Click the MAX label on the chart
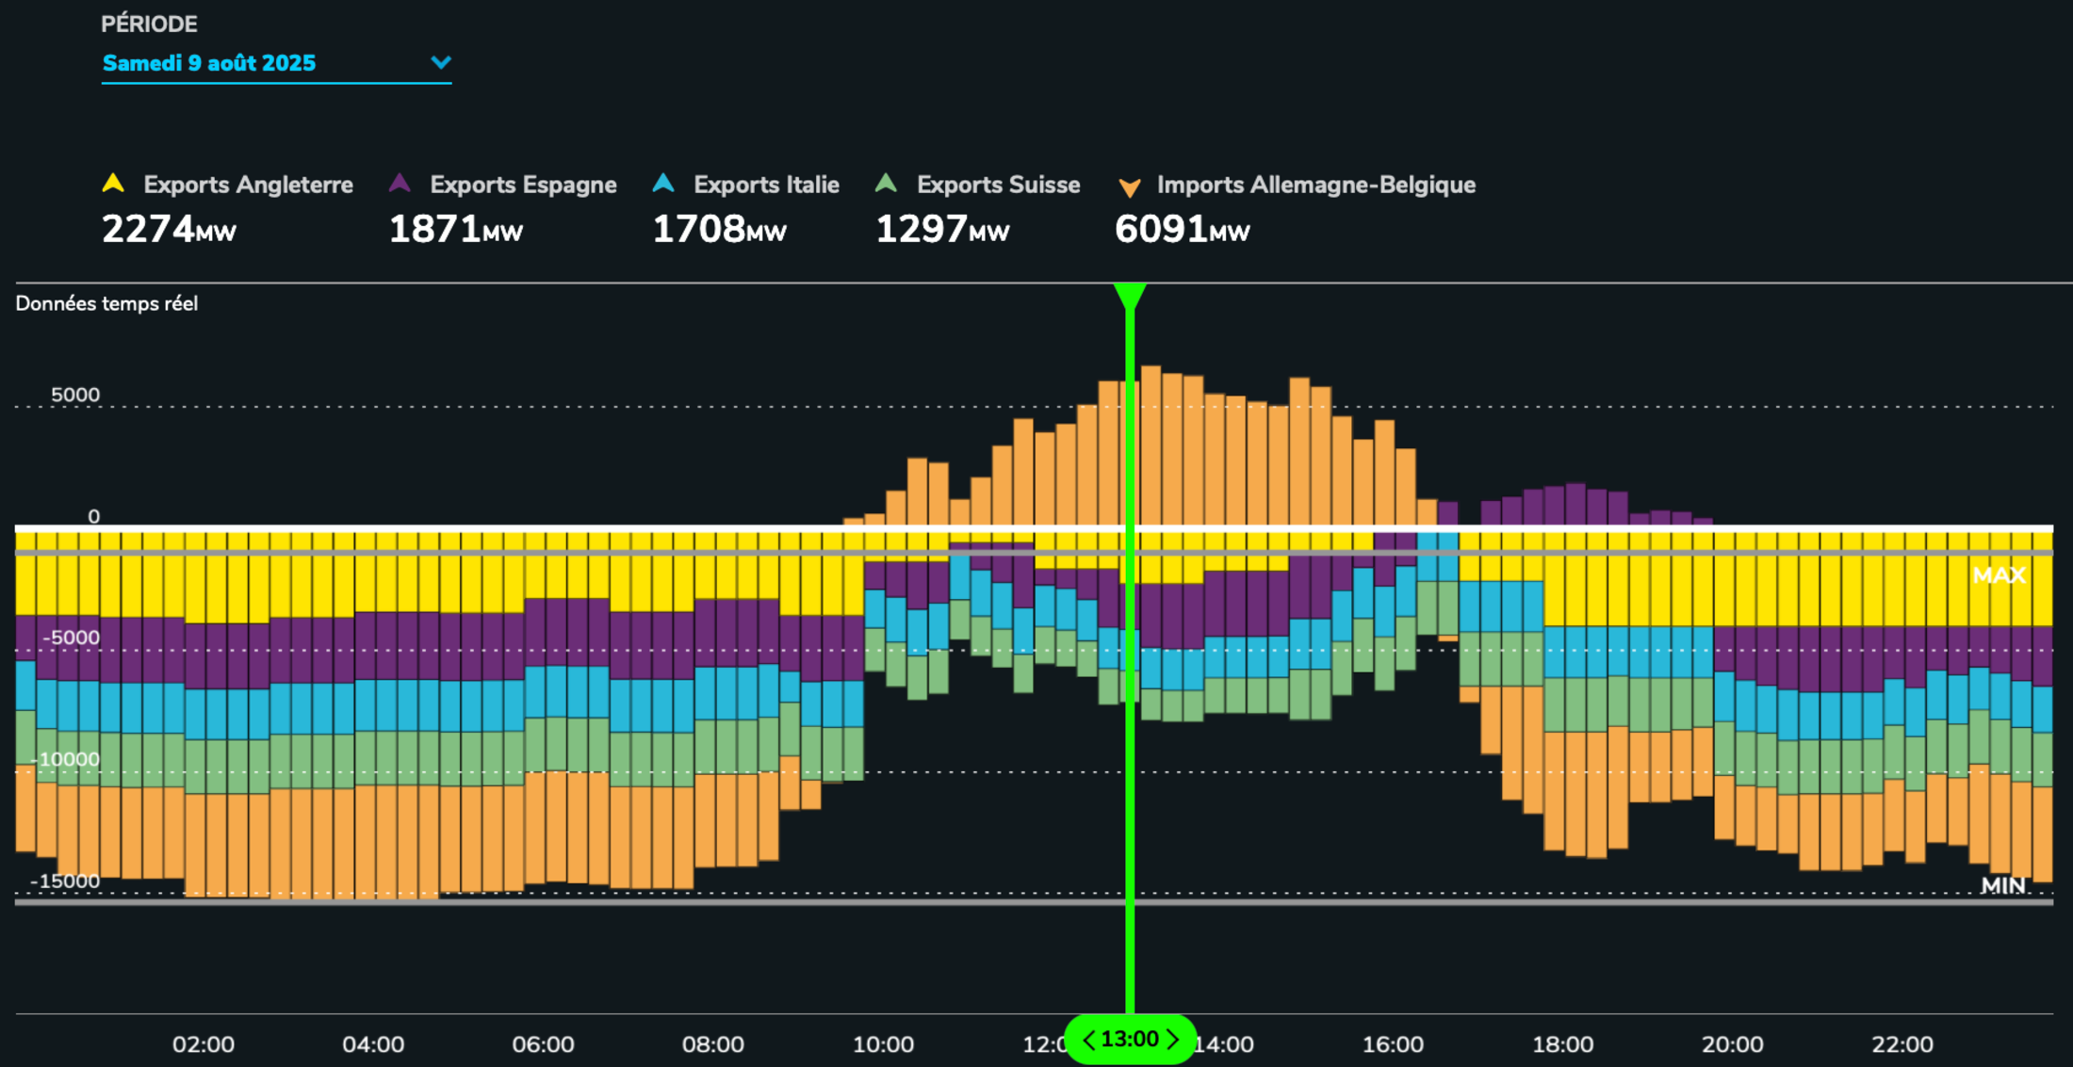2073x1067 pixels. point(1999,575)
